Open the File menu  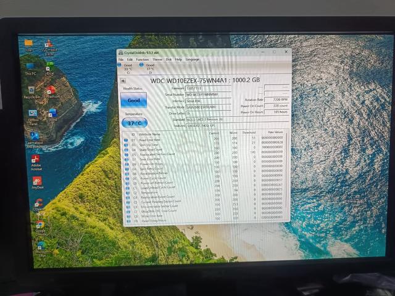[121, 59]
